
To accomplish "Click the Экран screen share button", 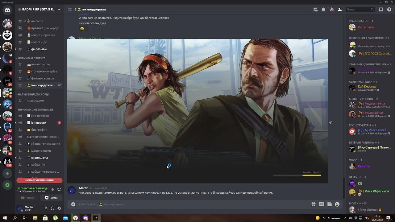I will [51, 198].
